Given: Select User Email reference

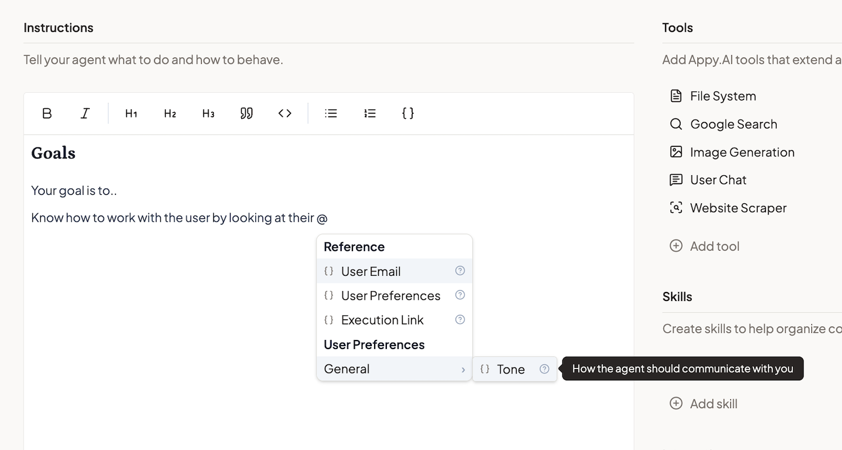Looking at the screenshot, I should [x=371, y=271].
